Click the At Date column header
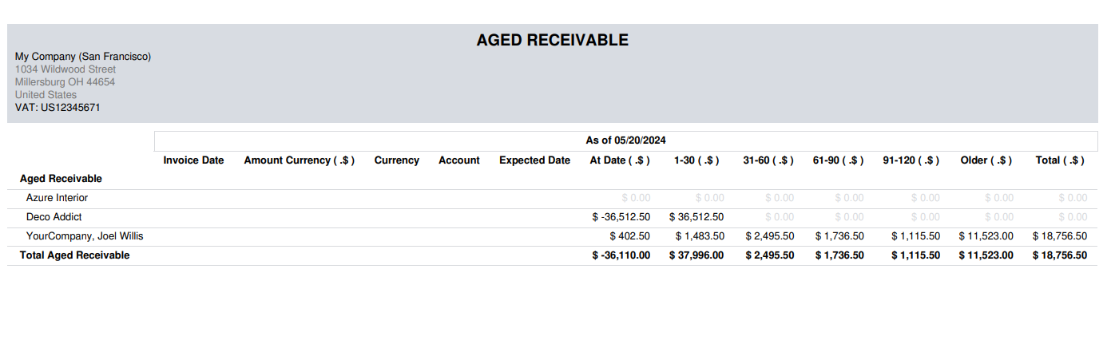Viewport: 1115px width, 348px height. click(x=620, y=160)
